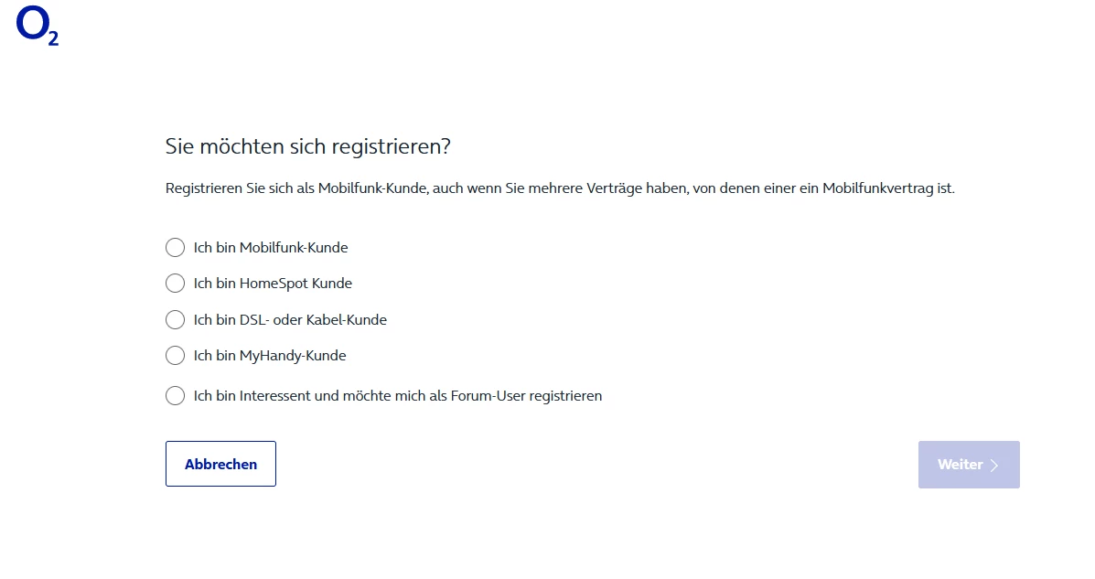Select the Mobilfunk-Kunde radio button
Viewport: 1095px width, 579px height.
175,248
